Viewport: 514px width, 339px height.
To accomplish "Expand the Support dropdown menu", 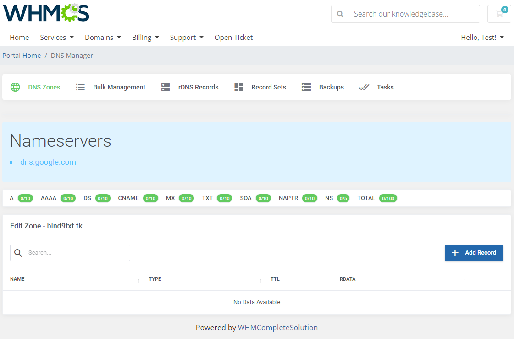I will tap(187, 37).
